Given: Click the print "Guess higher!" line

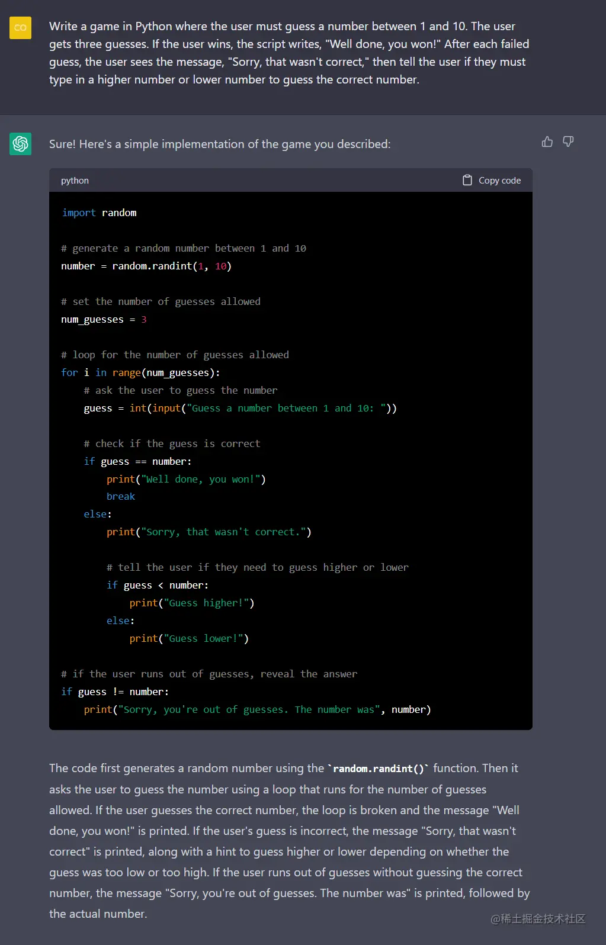Looking at the screenshot, I should [192, 603].
